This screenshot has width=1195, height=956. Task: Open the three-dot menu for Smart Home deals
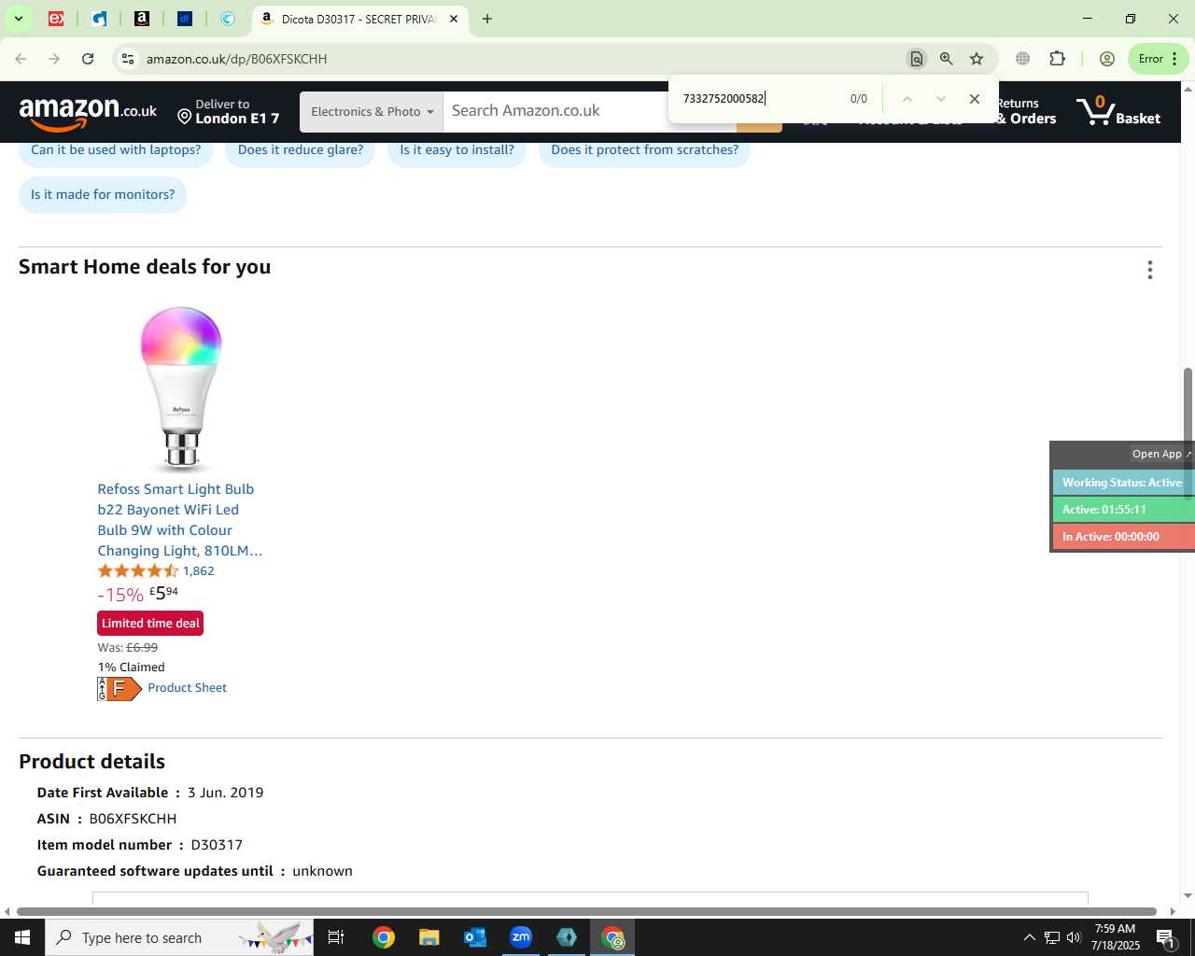pos(1150,270)
